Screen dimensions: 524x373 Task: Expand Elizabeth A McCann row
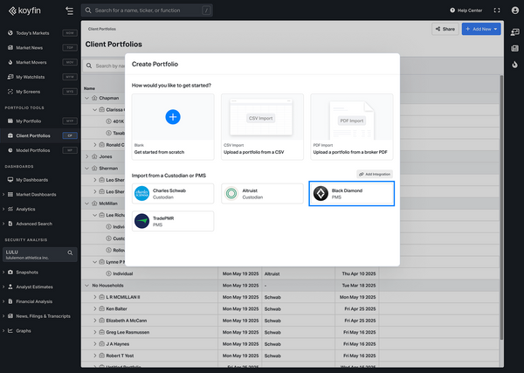pos(95,321)
